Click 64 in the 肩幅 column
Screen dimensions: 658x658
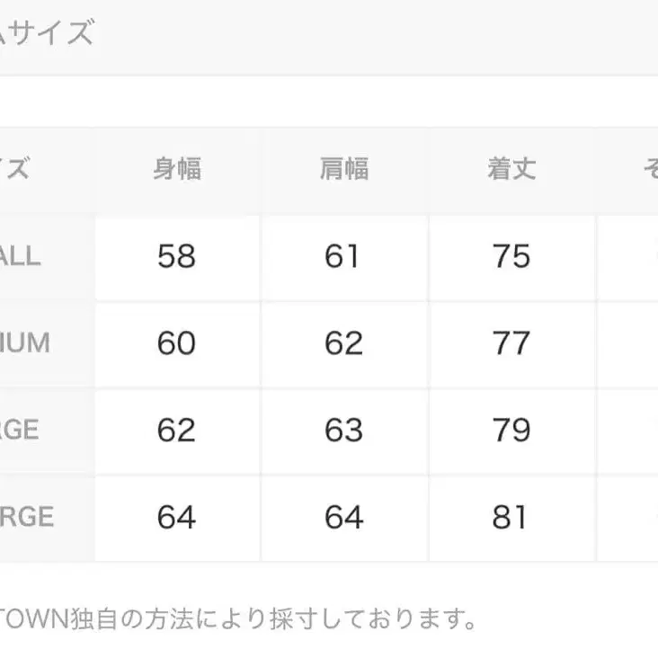343,518
